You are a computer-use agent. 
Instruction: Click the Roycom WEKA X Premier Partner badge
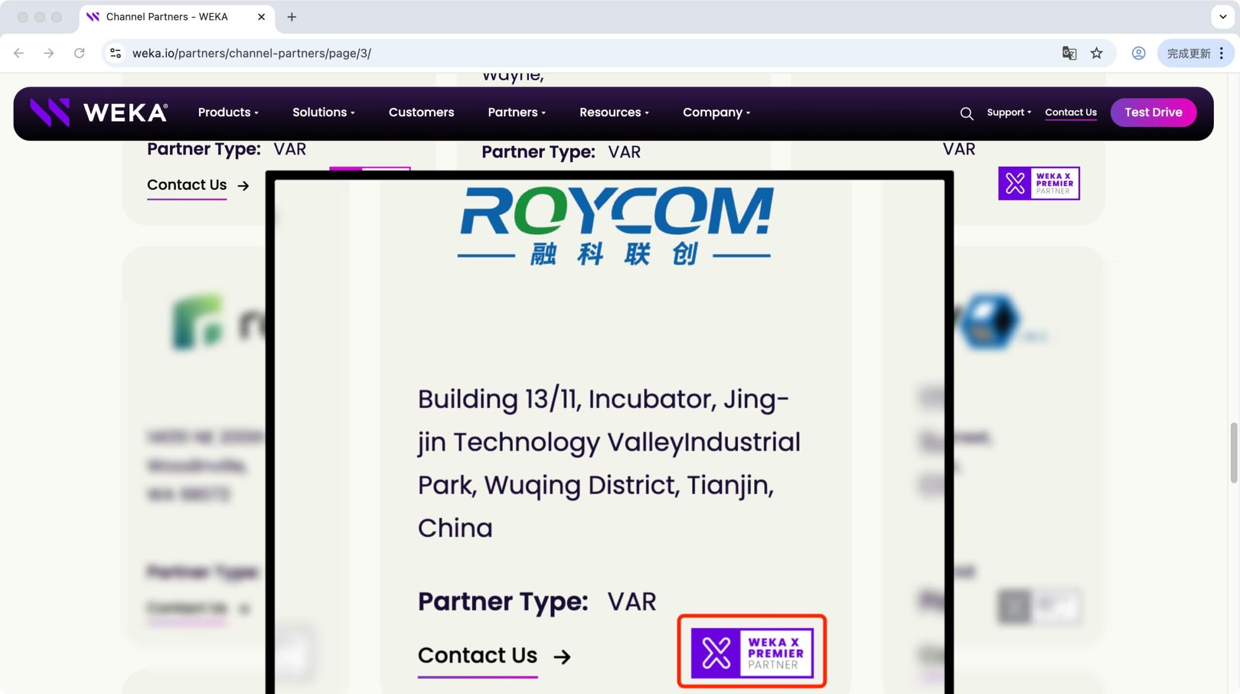[x=752, y=652]
